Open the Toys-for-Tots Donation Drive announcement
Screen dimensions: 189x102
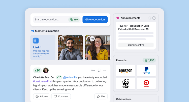click(x=134, y=28)
